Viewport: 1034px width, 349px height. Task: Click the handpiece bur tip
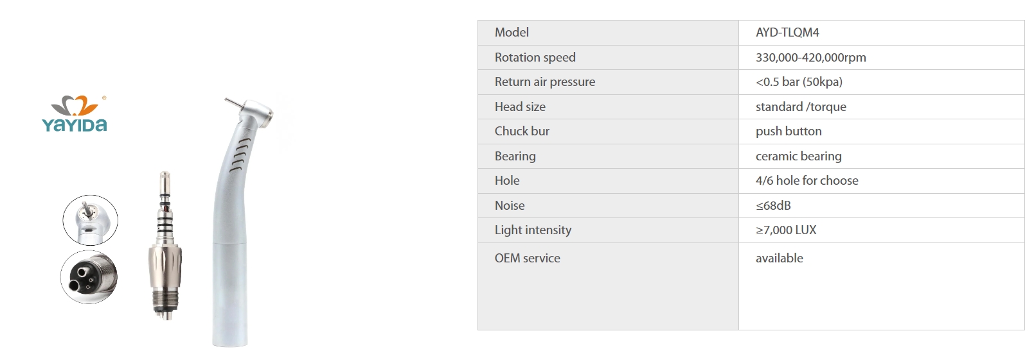click(232, 102)
